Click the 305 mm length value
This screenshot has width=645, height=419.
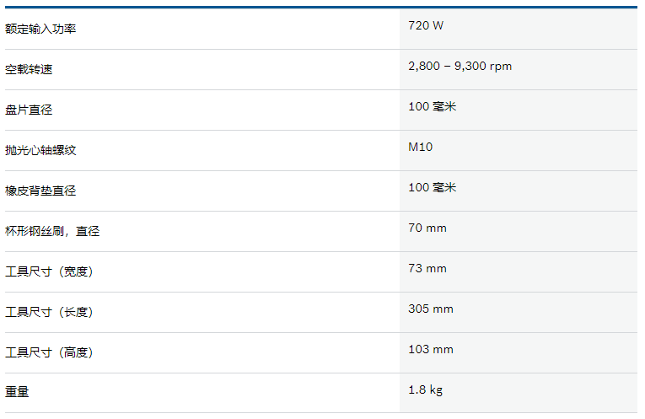pyautogui.click(x=431, y=309)
